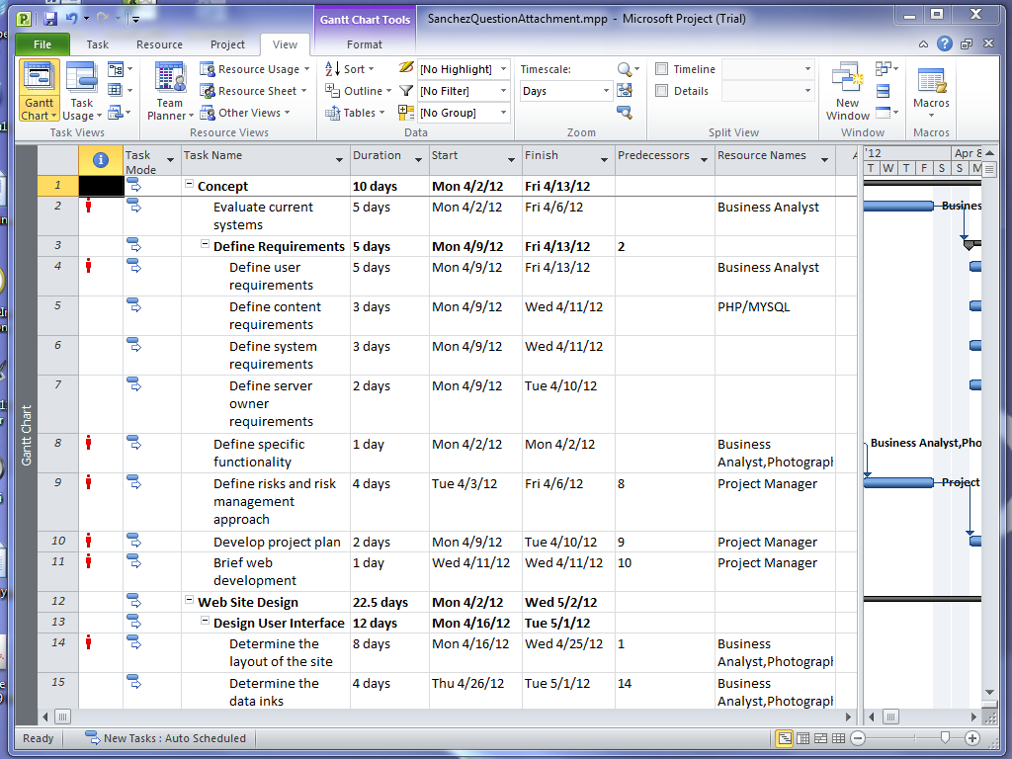Switch to the Resource ribbon tab
The width and height of the screenshot is (1012, 759).
pyautogui.click(x=159, y=44)
